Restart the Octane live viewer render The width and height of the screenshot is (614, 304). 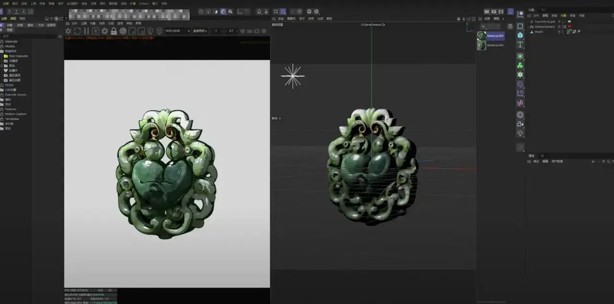(77, 31)
